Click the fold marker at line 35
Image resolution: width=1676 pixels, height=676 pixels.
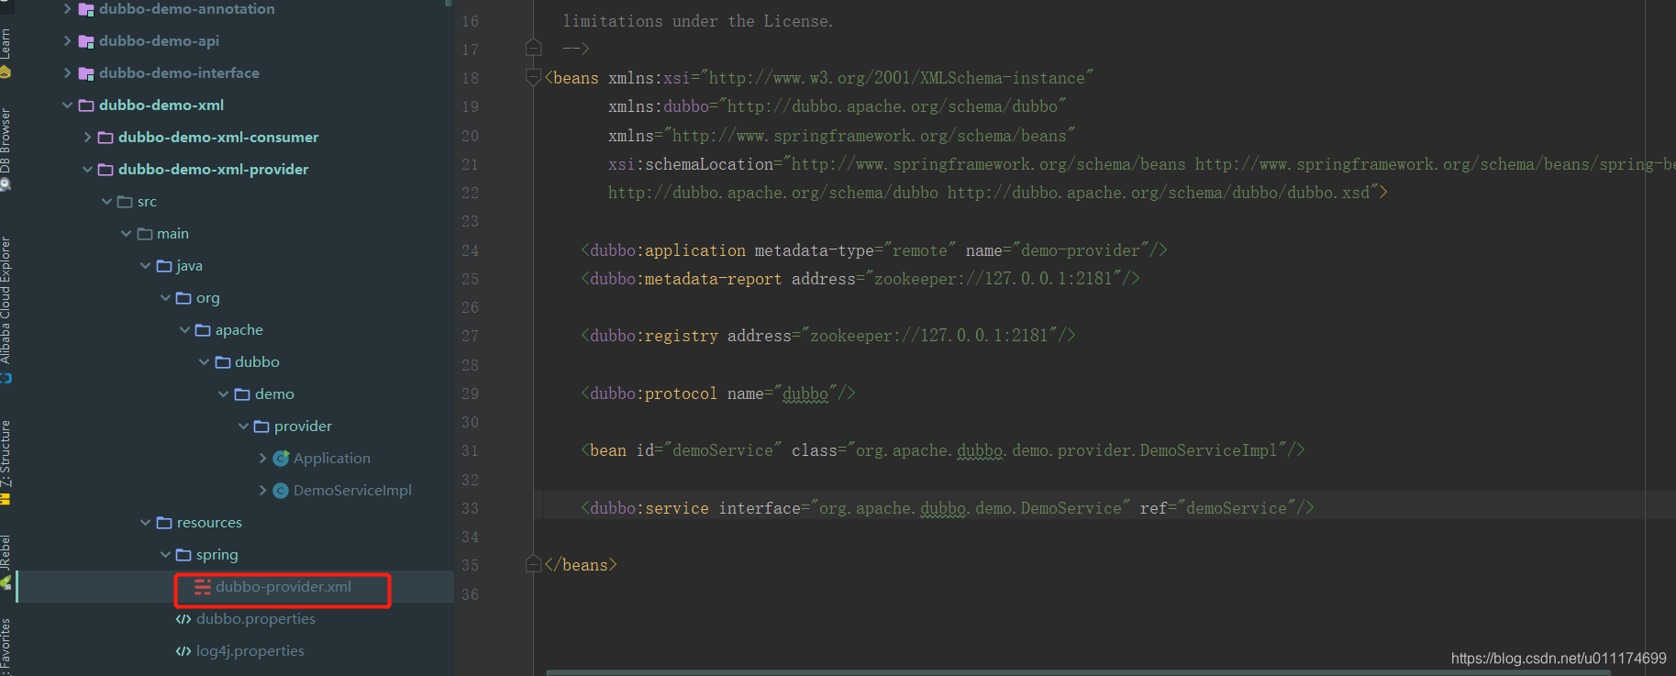click(x=533, y=564)
